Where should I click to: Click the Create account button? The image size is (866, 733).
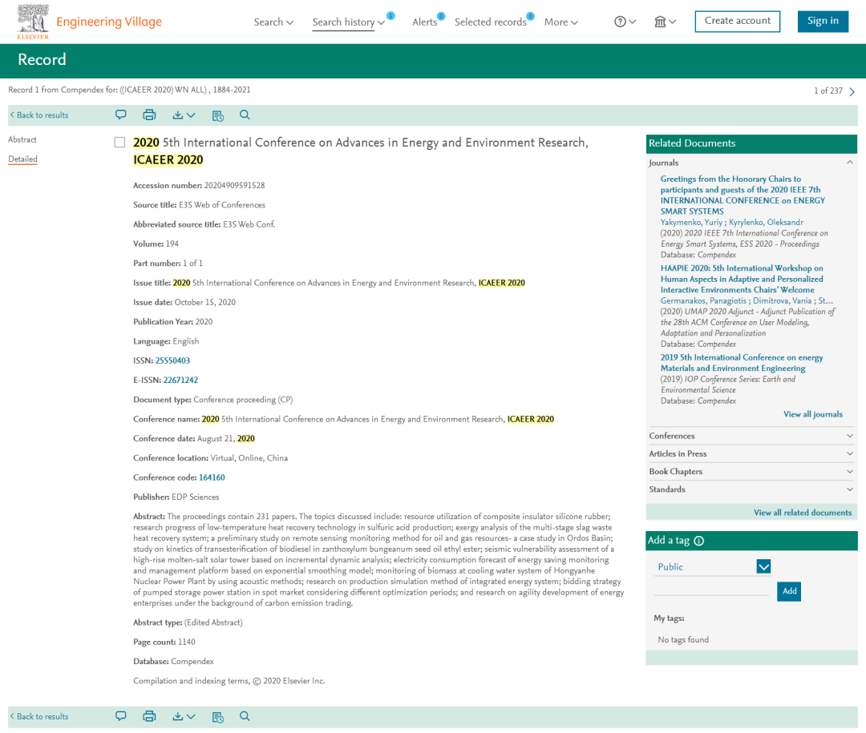coord(738,21)
